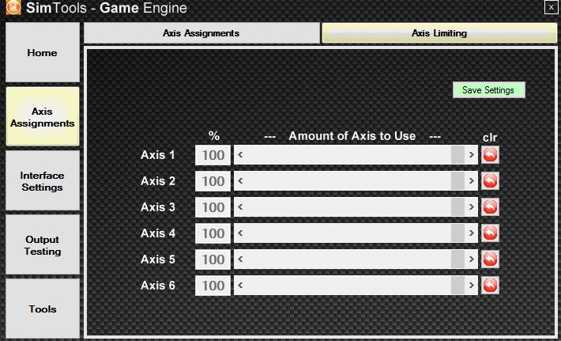Switch to the Axis Assignments top tab
Viewport: 561px width, 341px height.
coord(201,33)
